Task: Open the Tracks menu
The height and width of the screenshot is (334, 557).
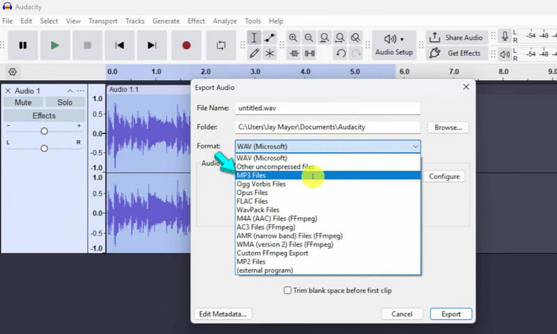Action: coord(135,21)
